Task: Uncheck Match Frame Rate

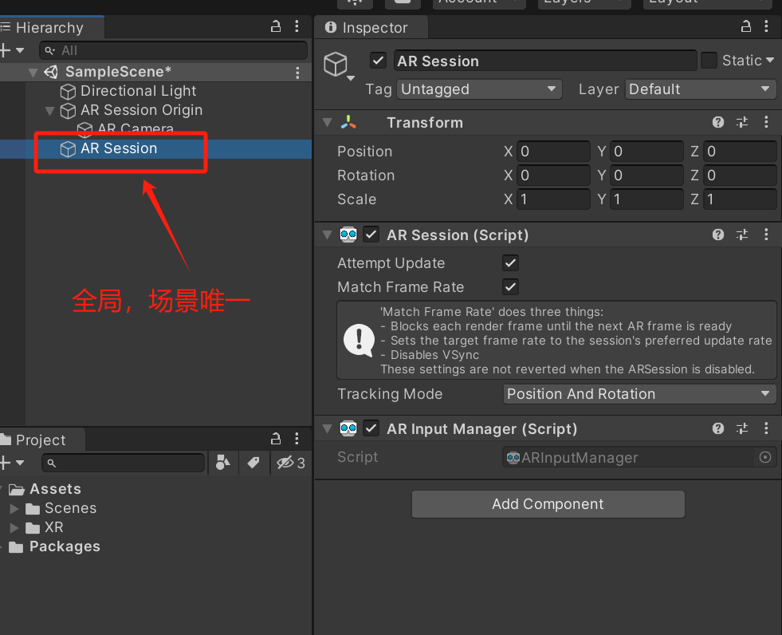Action: [x=511, y=287]
